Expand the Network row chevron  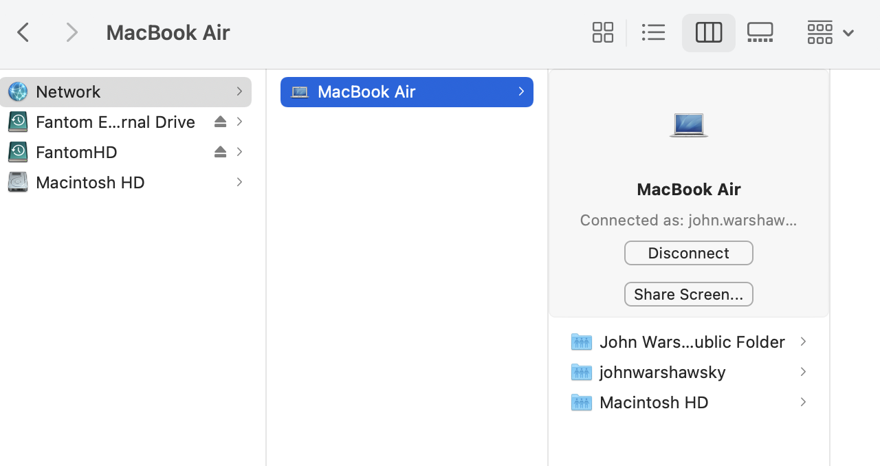239,91
